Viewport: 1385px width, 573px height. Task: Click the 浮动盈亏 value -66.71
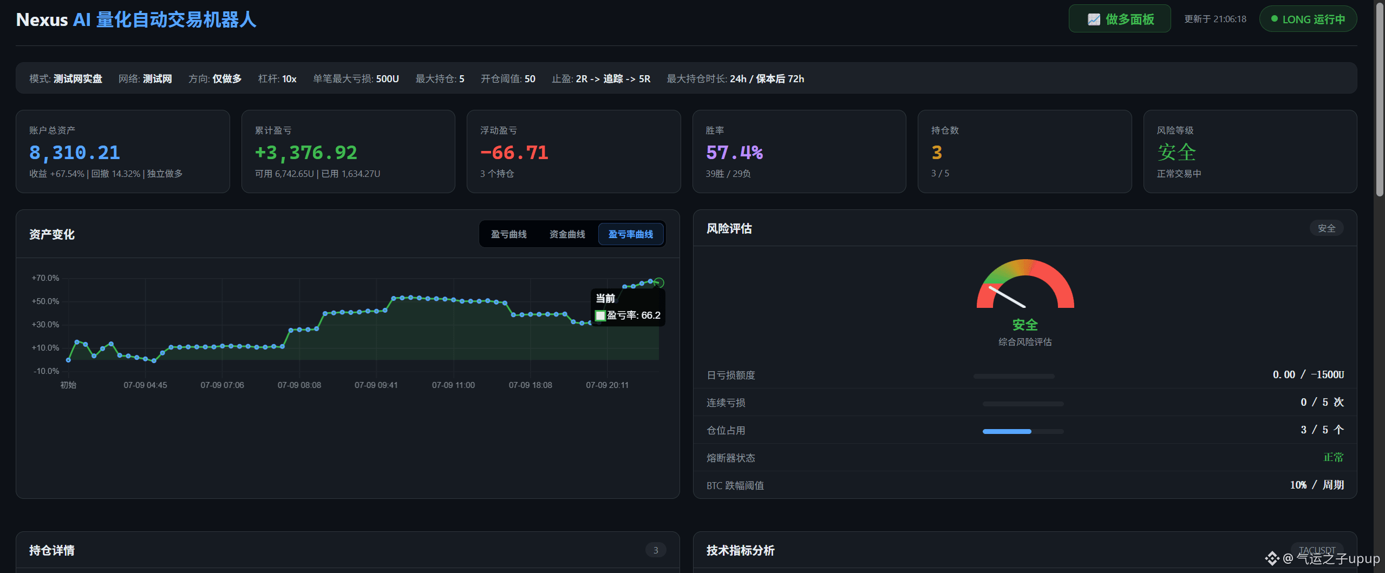tap(514, 153)
